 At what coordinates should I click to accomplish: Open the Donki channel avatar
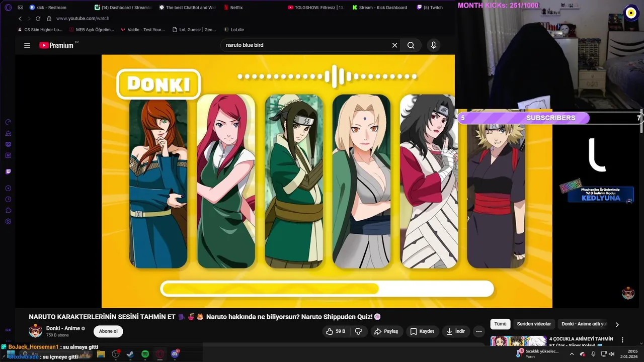[35, 331]
